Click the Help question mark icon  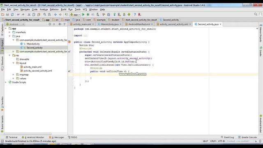pos(135,15)
